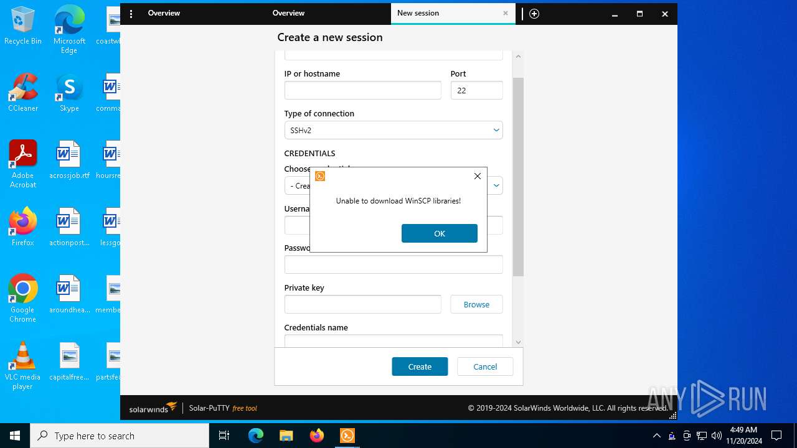Click the Cancel button
797x448 pixels.
485,366
